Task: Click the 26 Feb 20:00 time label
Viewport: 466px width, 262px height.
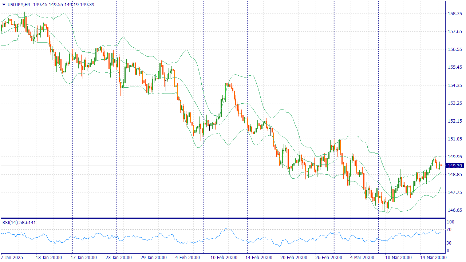Action: (328, 258)
